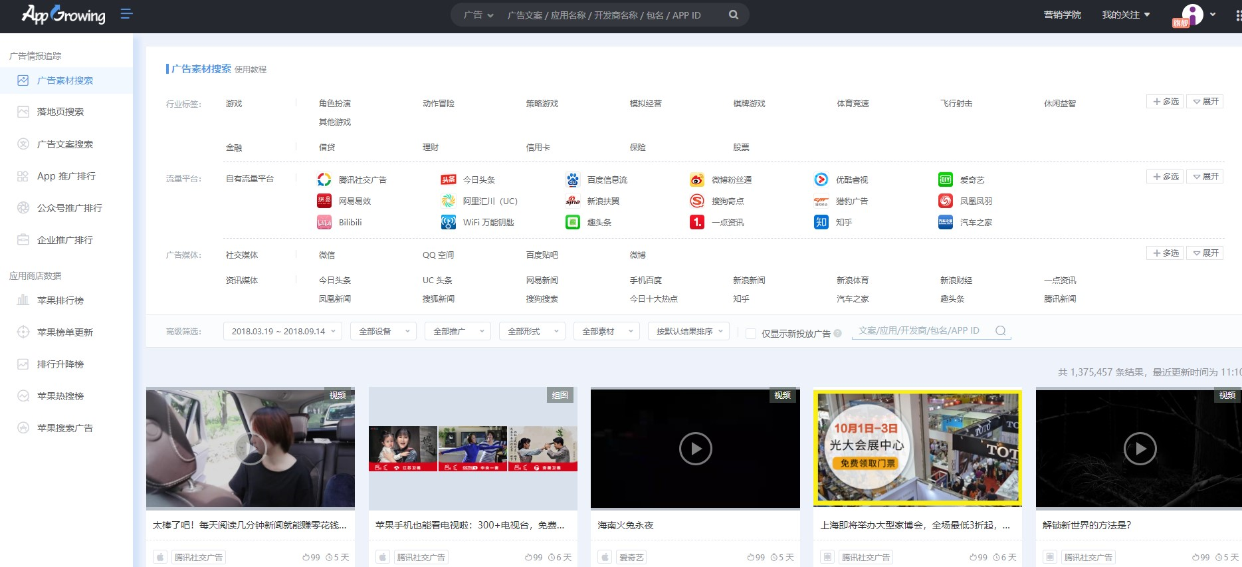Select the 微博粉丝通 platform icon

pos(697,179)
